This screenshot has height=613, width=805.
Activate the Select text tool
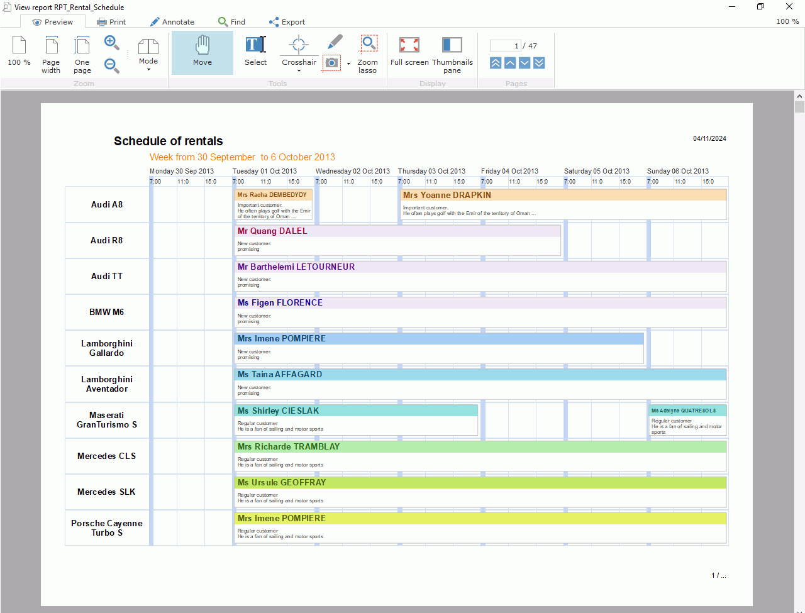pos(255,52)
